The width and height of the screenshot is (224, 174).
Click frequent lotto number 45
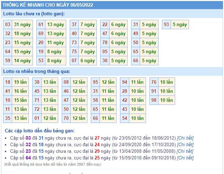[x=37, y=91]
